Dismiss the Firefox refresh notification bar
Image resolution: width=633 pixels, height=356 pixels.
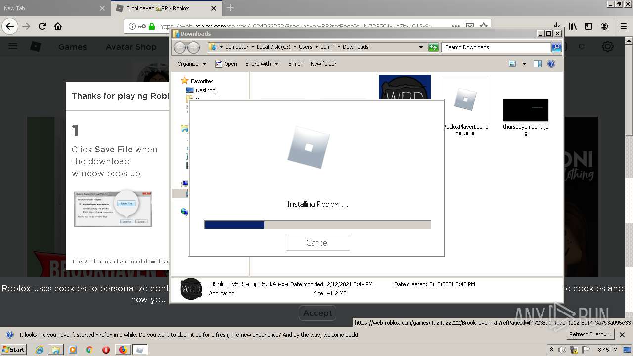622,335
